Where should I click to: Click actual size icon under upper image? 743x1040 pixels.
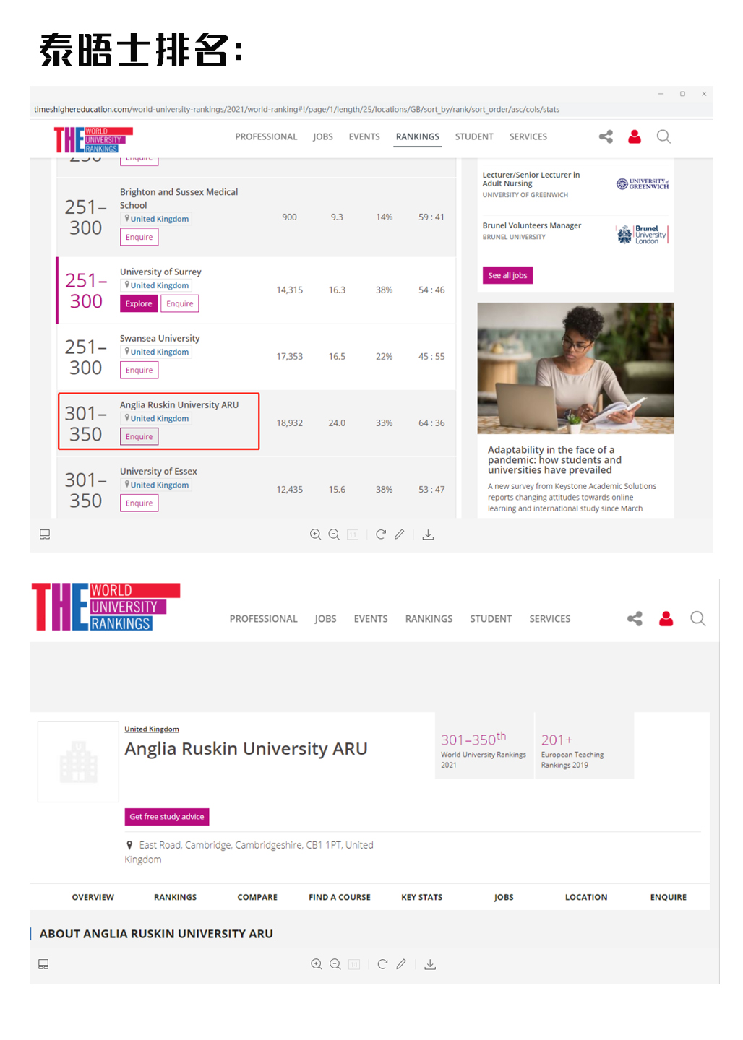(x=353, y=534)
